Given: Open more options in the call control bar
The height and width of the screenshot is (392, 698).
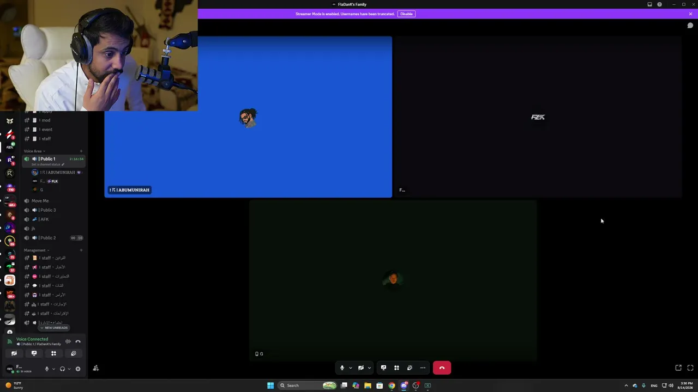Looking at the screenshot, I should (423, 368).
